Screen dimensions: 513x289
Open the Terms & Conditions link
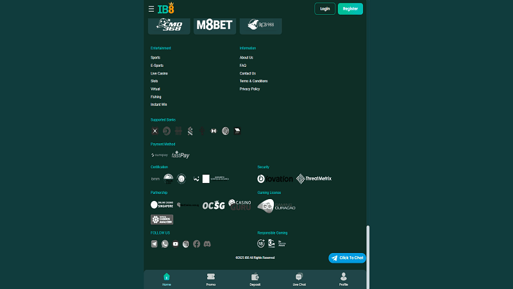253,81
